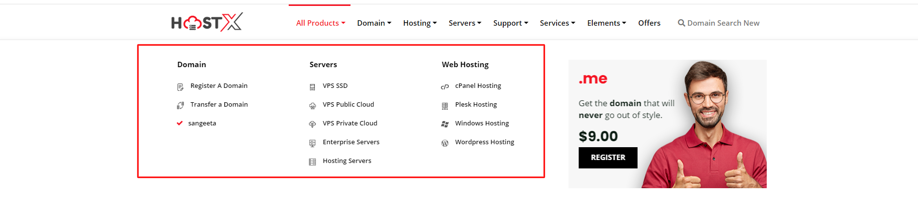918x203 pixels.
Task: Open Hosting Servers link
Action: click(347, 161)
